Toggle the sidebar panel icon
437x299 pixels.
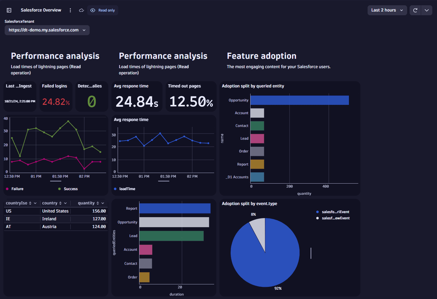coord(9,10)
